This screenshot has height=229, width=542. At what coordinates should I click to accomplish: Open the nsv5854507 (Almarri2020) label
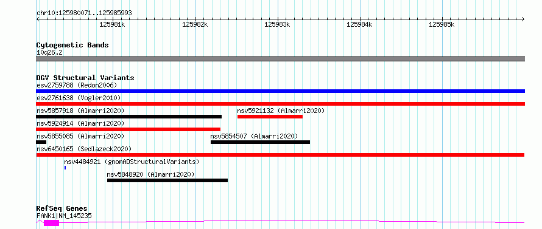(254, 136)
